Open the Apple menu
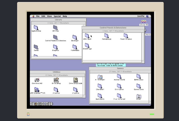The width and height of the screenshot is (179, 121). (33, 16)
